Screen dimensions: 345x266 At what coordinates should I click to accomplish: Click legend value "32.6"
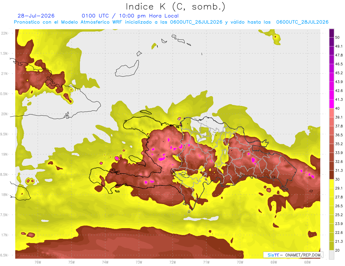point(339,162)
